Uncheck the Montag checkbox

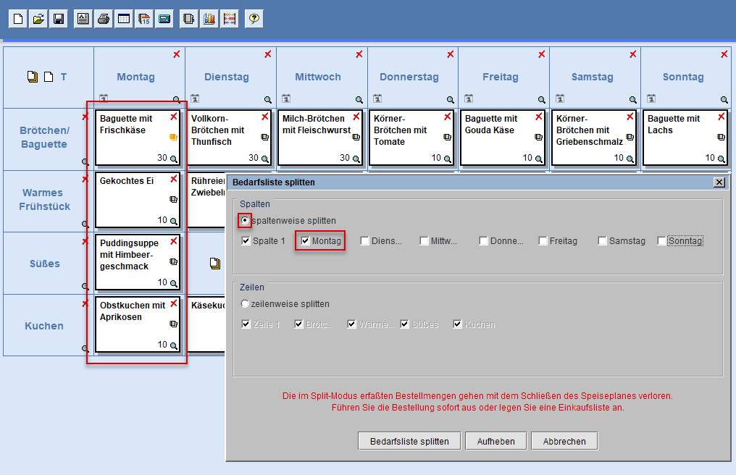tap(306, 241)
